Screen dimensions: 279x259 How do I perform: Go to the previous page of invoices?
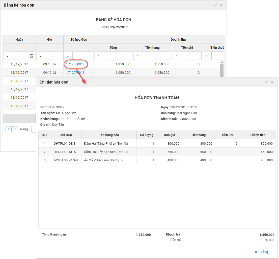click(15, 129)
